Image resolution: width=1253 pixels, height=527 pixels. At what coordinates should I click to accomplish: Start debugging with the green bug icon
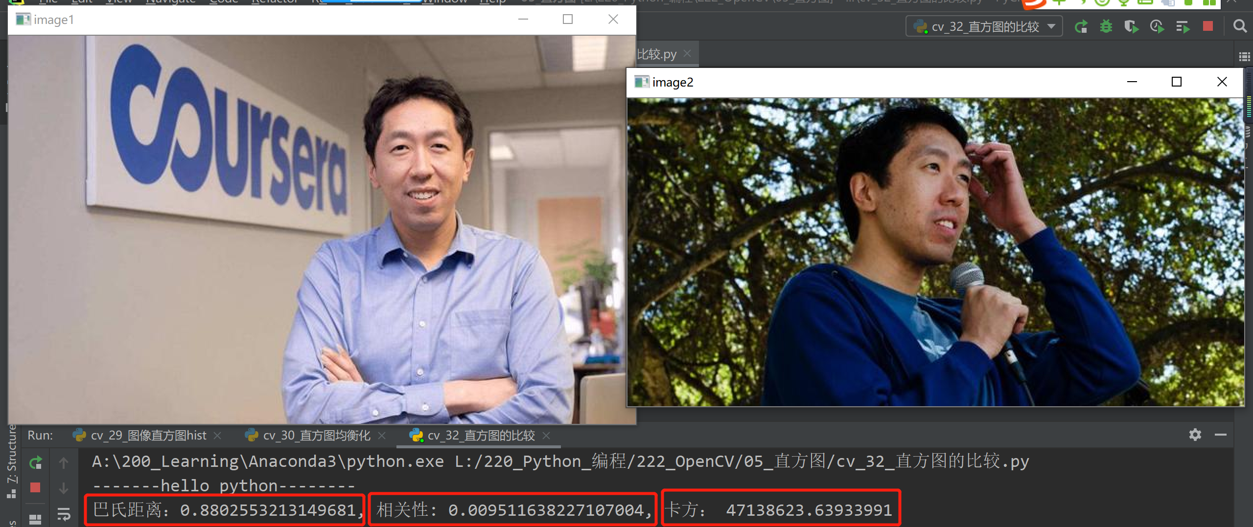(1106, 26)
